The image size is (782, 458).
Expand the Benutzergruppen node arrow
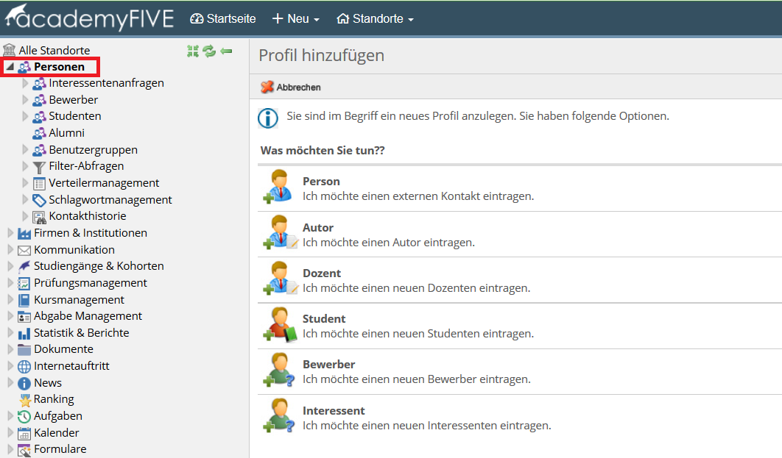pyautogui.click(x=25, y=149)
